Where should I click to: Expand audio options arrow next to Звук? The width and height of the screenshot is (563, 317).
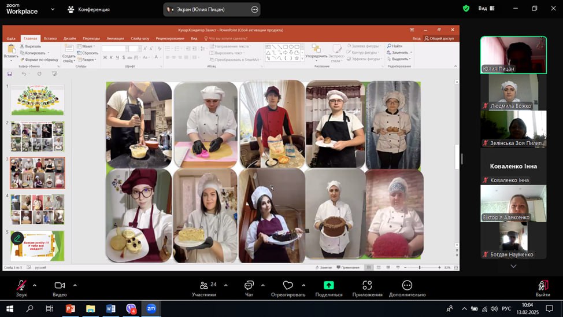[35, 285]
